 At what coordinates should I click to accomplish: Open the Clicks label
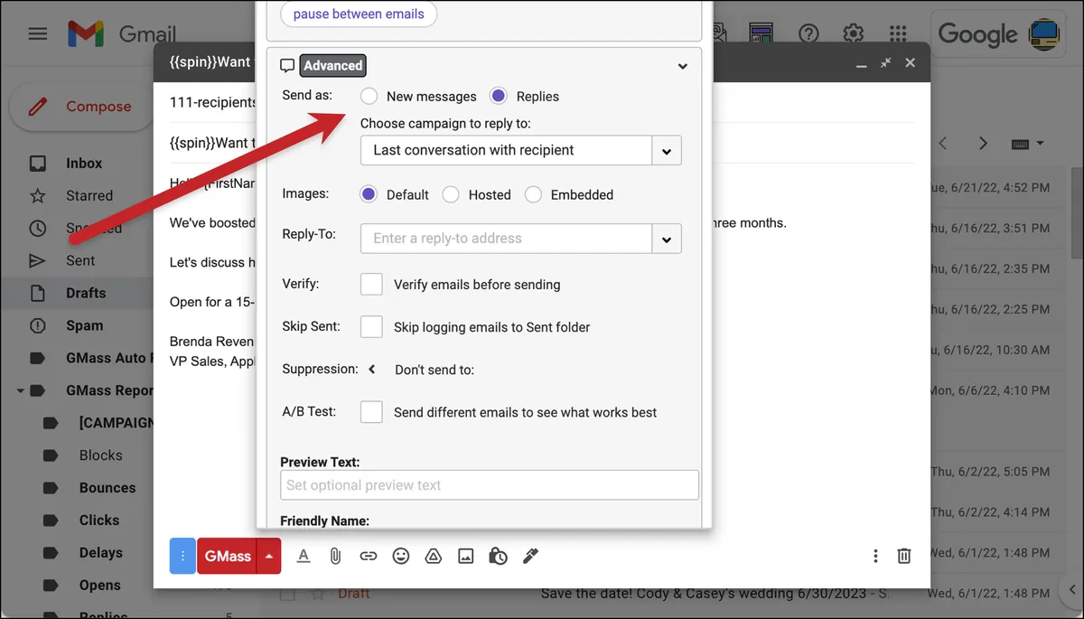tap(99, 521)
